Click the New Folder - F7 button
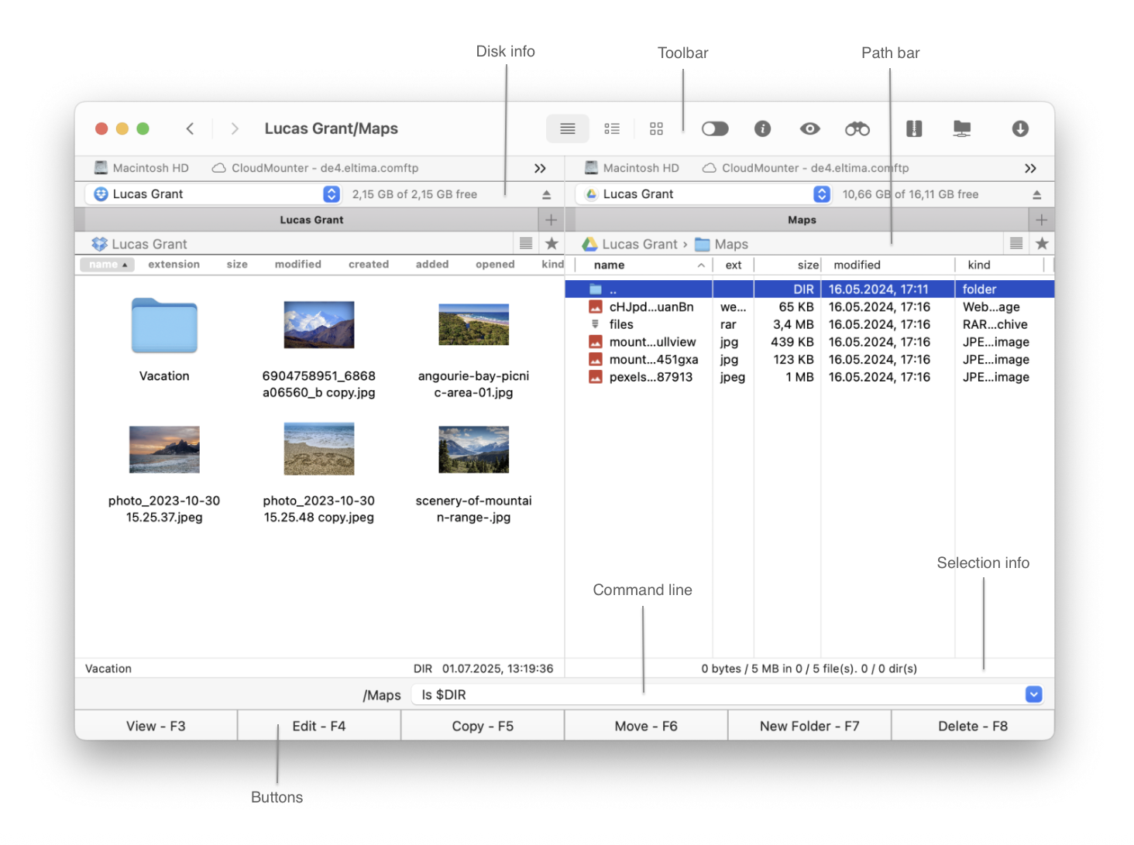 tap(809, 727)
